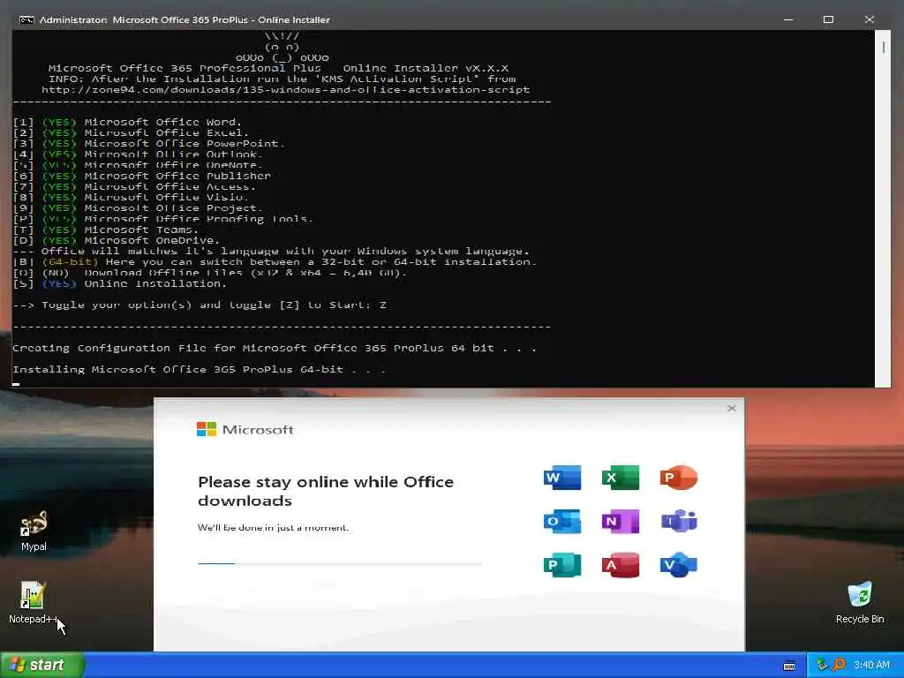
Task: Click the console window vertical scrollbar
Action: click(883, 208)
